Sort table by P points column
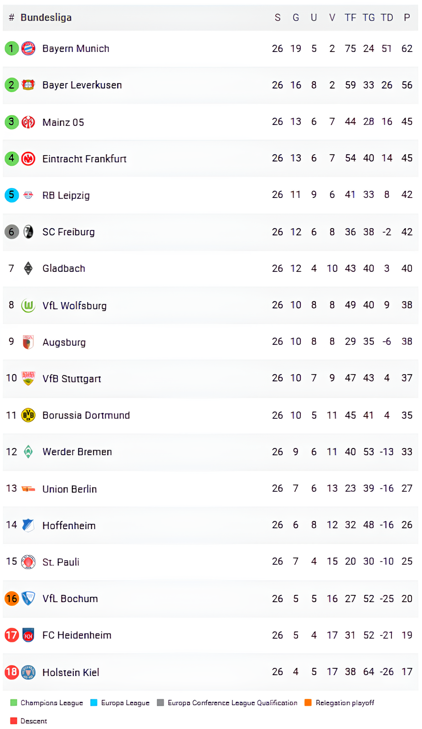This screenshot has width=422, height=729. tap(407, 18)
